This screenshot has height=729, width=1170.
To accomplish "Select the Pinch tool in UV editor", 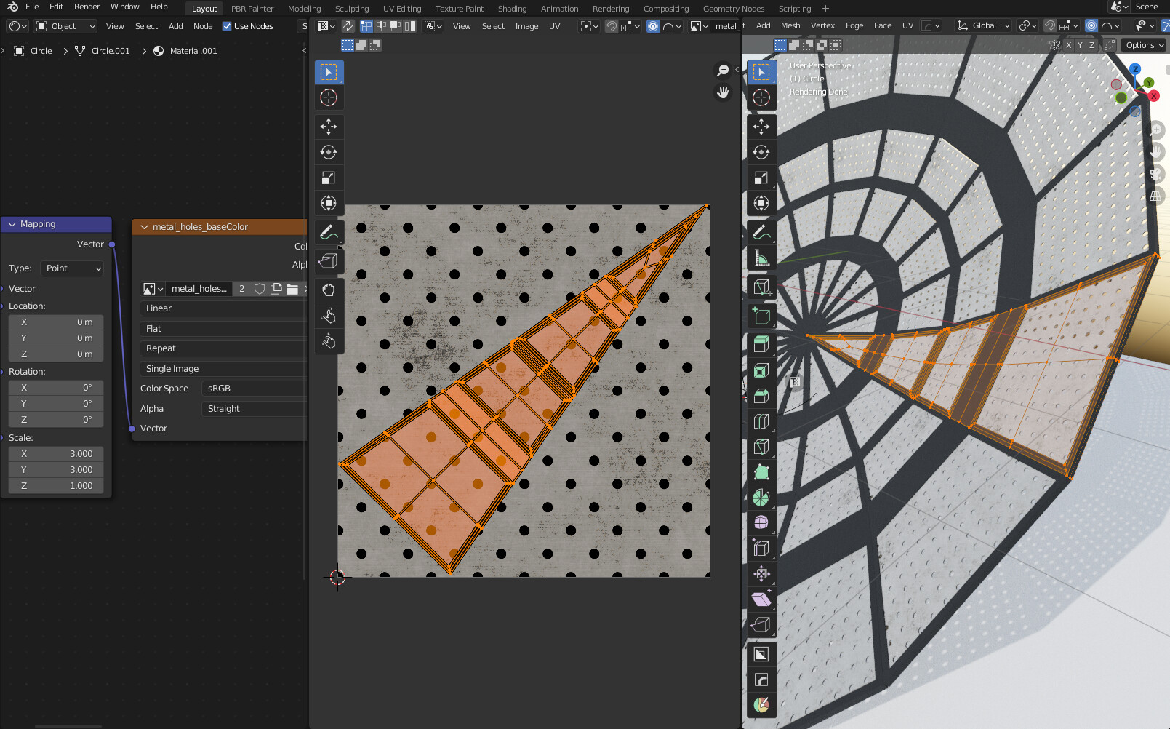I will click(x=329, y=341).
